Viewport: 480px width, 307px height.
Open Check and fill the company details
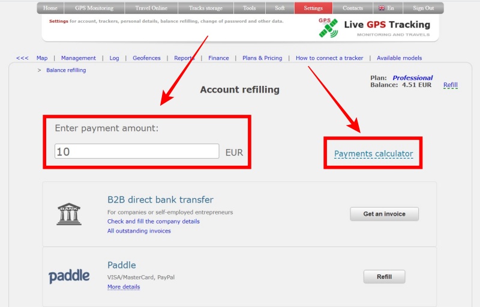(154, 222)
